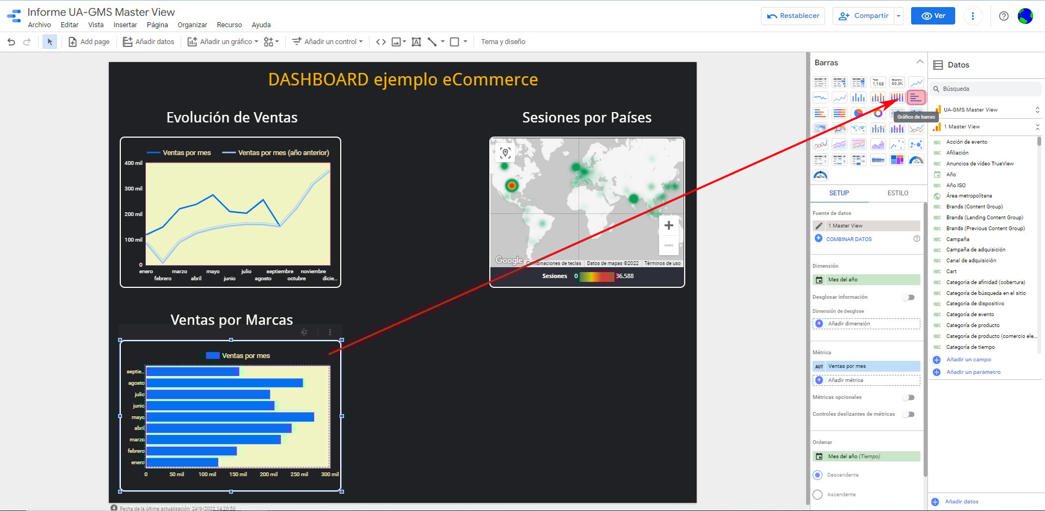Zoom in on the sessions map
Image resolution: width=1045 pixels, height=511 pixels.
coord(669,226)
